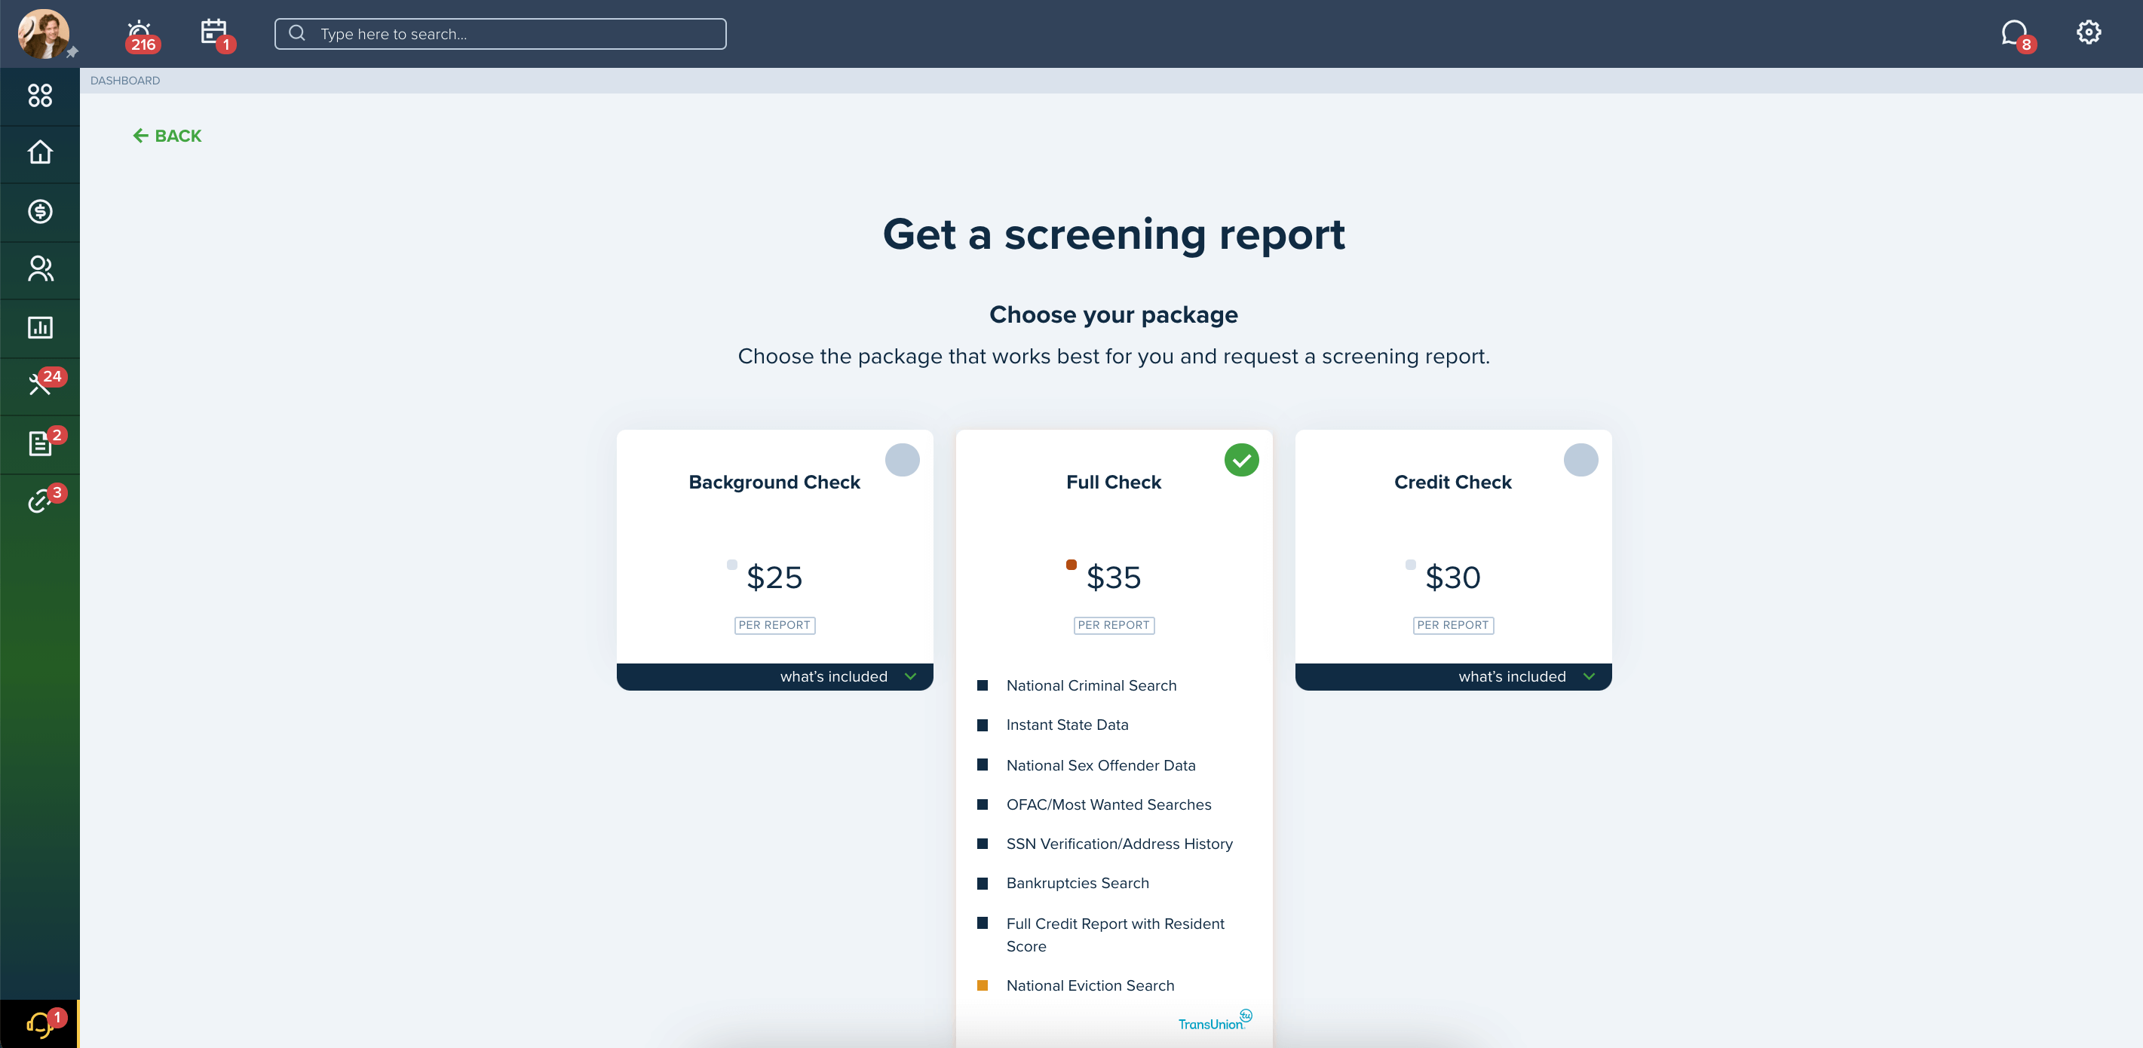Open calendar icon with 1 badge
The image size is (2143, 1048).
[216, 35]
